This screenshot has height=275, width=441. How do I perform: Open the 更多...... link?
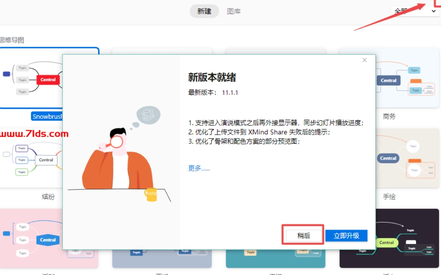pos(199,168)
